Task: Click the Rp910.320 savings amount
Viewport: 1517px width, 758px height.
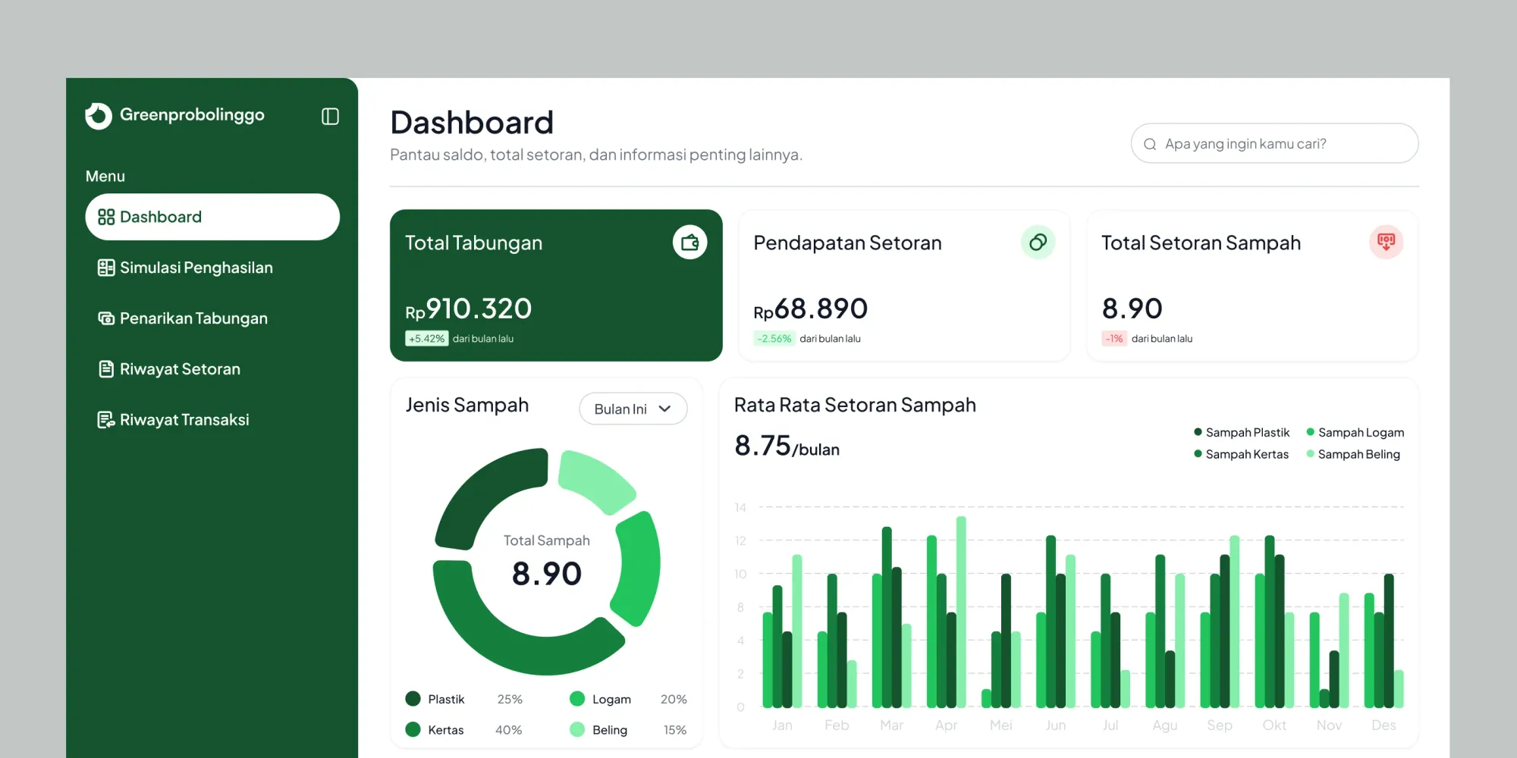Action: [469, 309]
